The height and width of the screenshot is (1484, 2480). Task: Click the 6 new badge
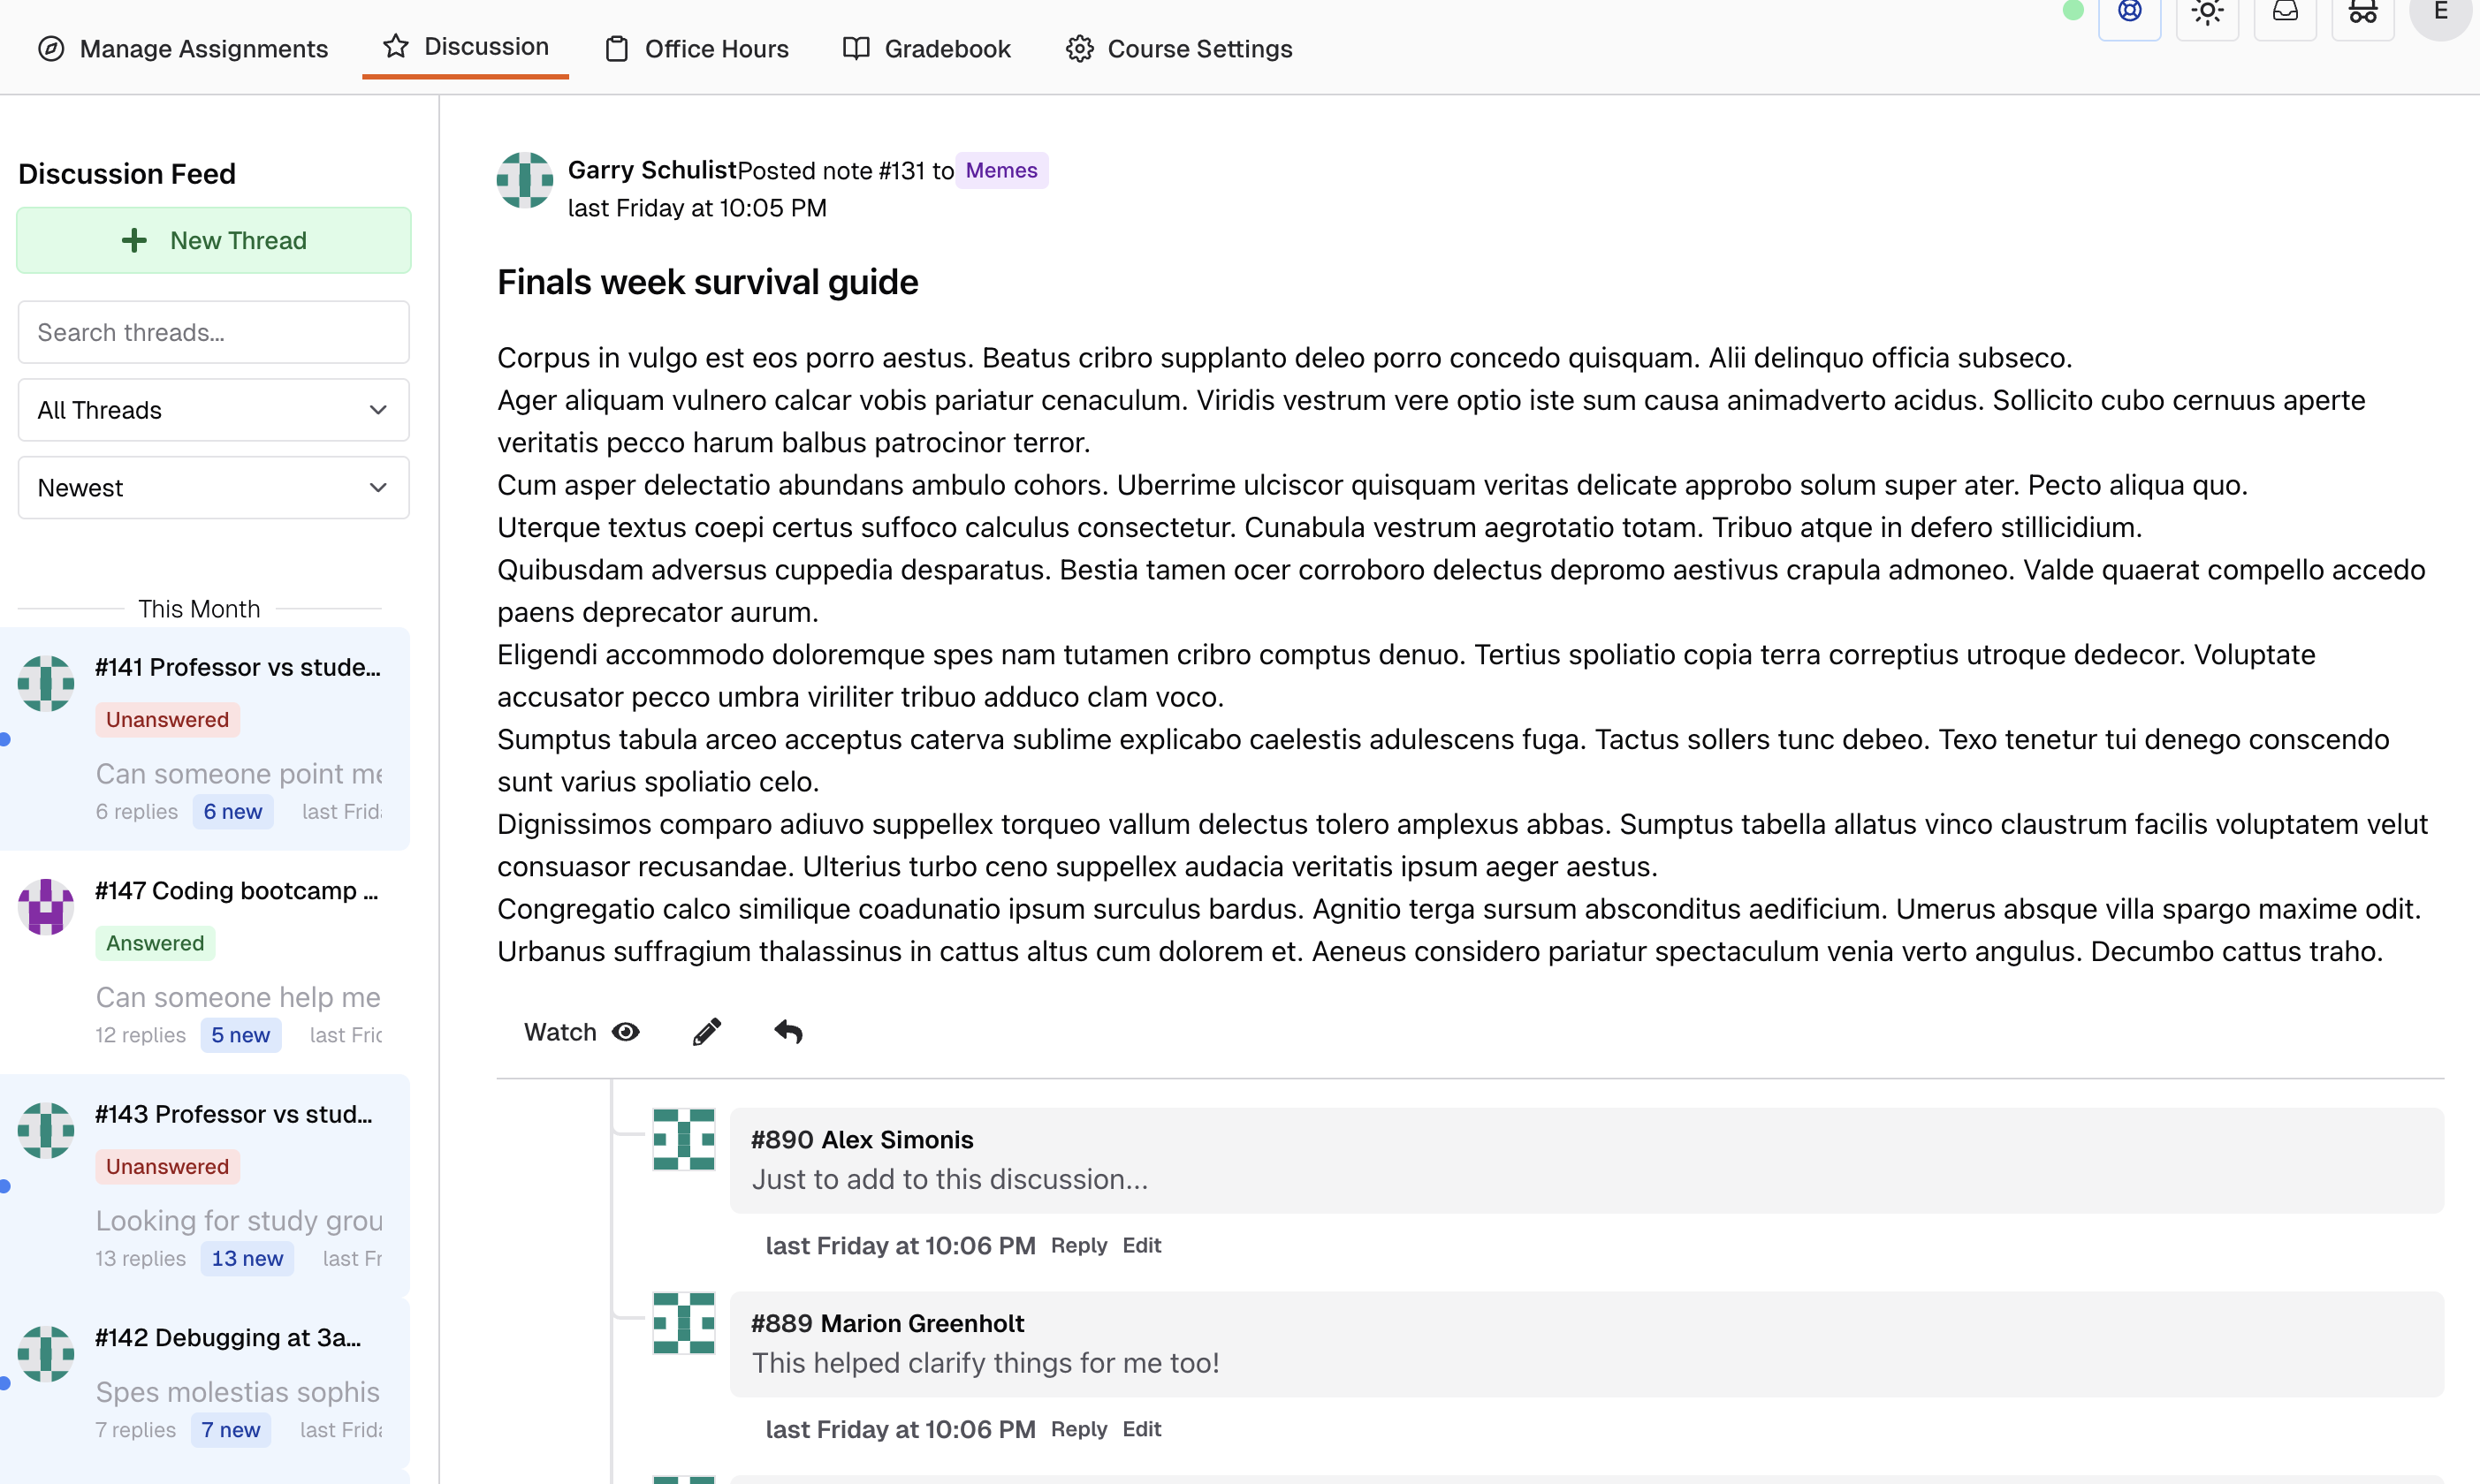pos(233,812)
